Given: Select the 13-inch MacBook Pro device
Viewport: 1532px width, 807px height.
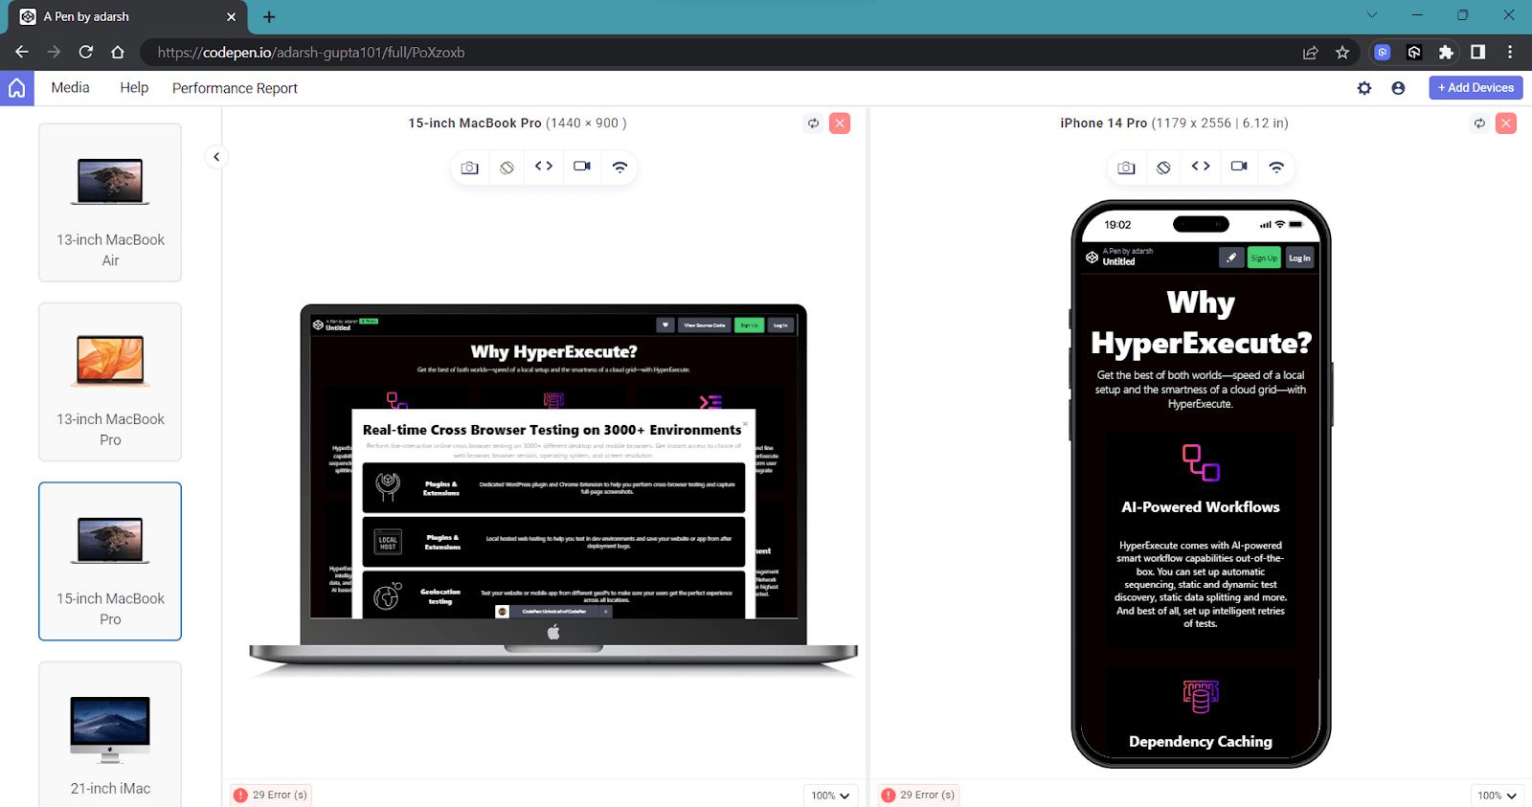Looking at the screenshot, I should point(110,382).
